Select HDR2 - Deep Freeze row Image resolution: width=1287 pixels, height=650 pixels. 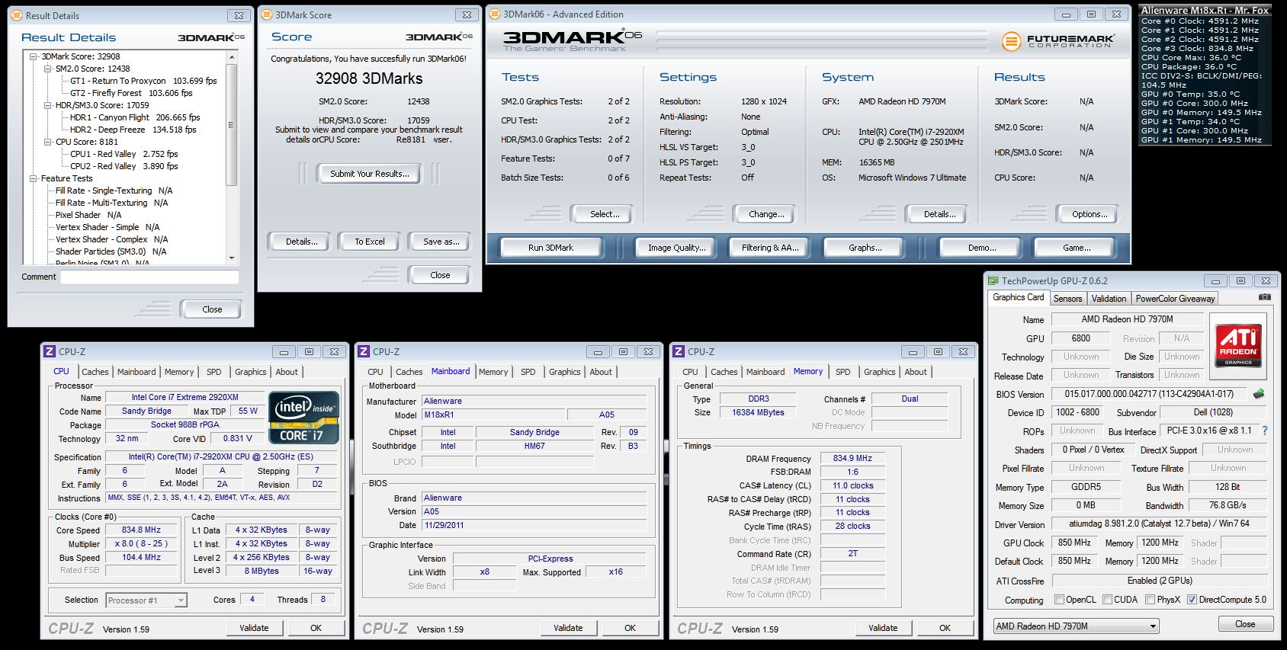[133, 130]
